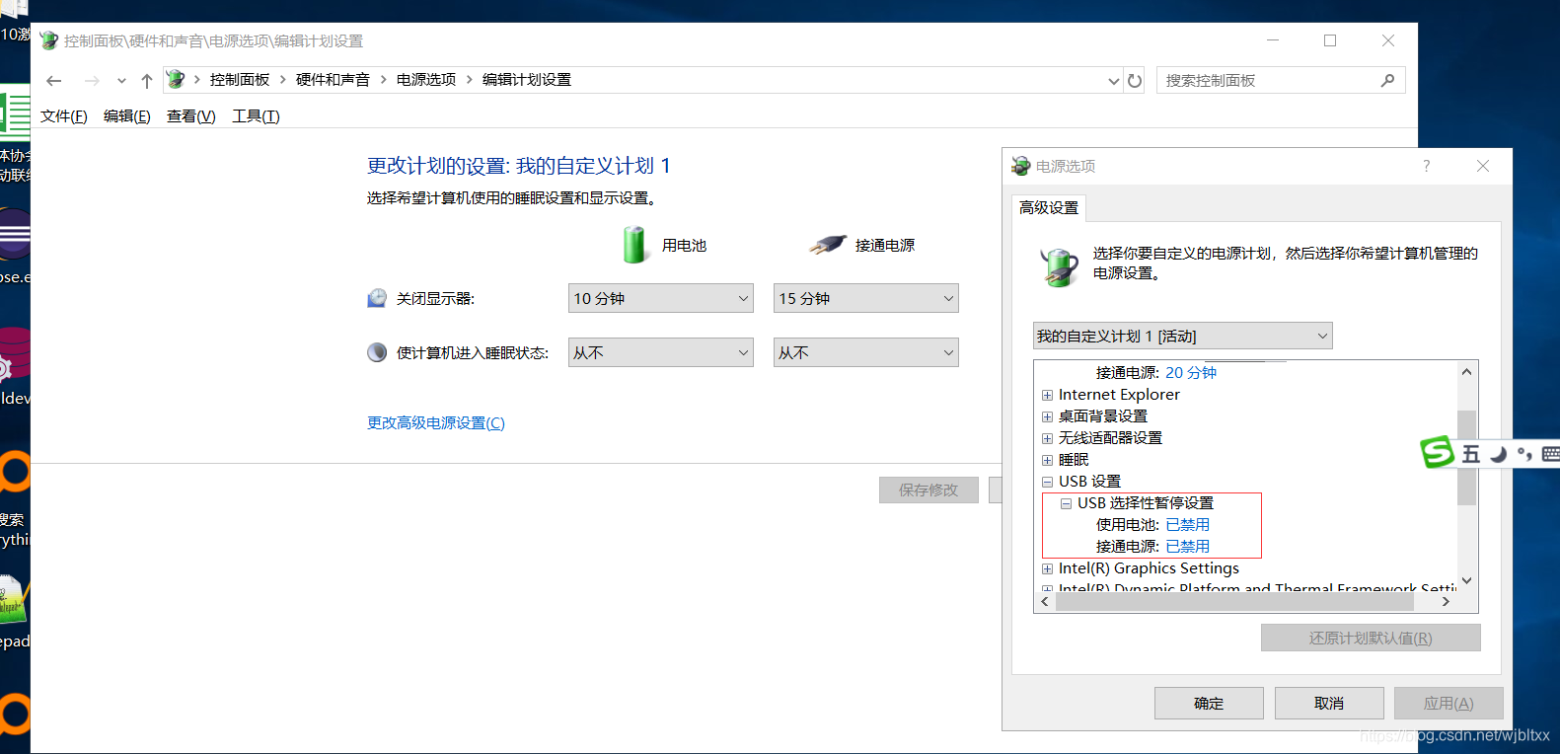
Task: Open battery sleep 从不 dropdown
Action: click(x=661, y=352)
